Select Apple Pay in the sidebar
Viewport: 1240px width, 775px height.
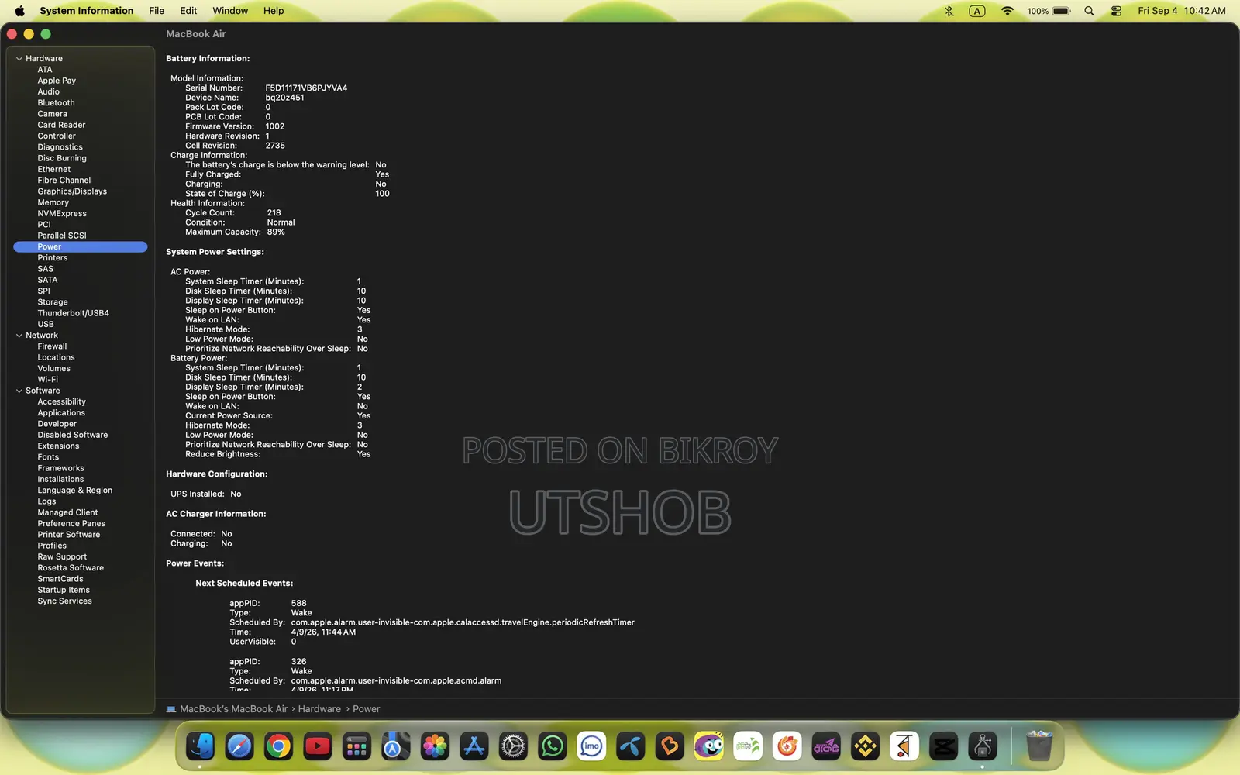[x=57, y=81]
